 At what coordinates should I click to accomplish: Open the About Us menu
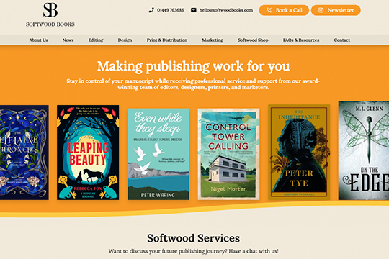[38, 40]
